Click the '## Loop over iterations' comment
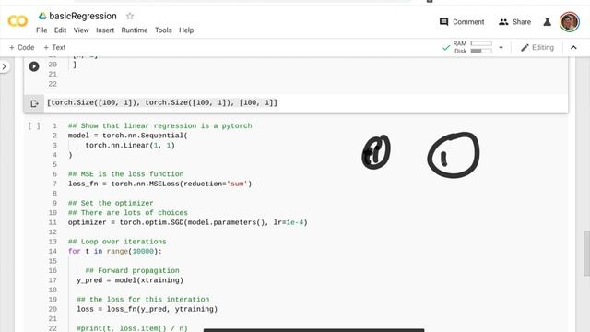Screen dimensions: 590x332 pos(117,242)
